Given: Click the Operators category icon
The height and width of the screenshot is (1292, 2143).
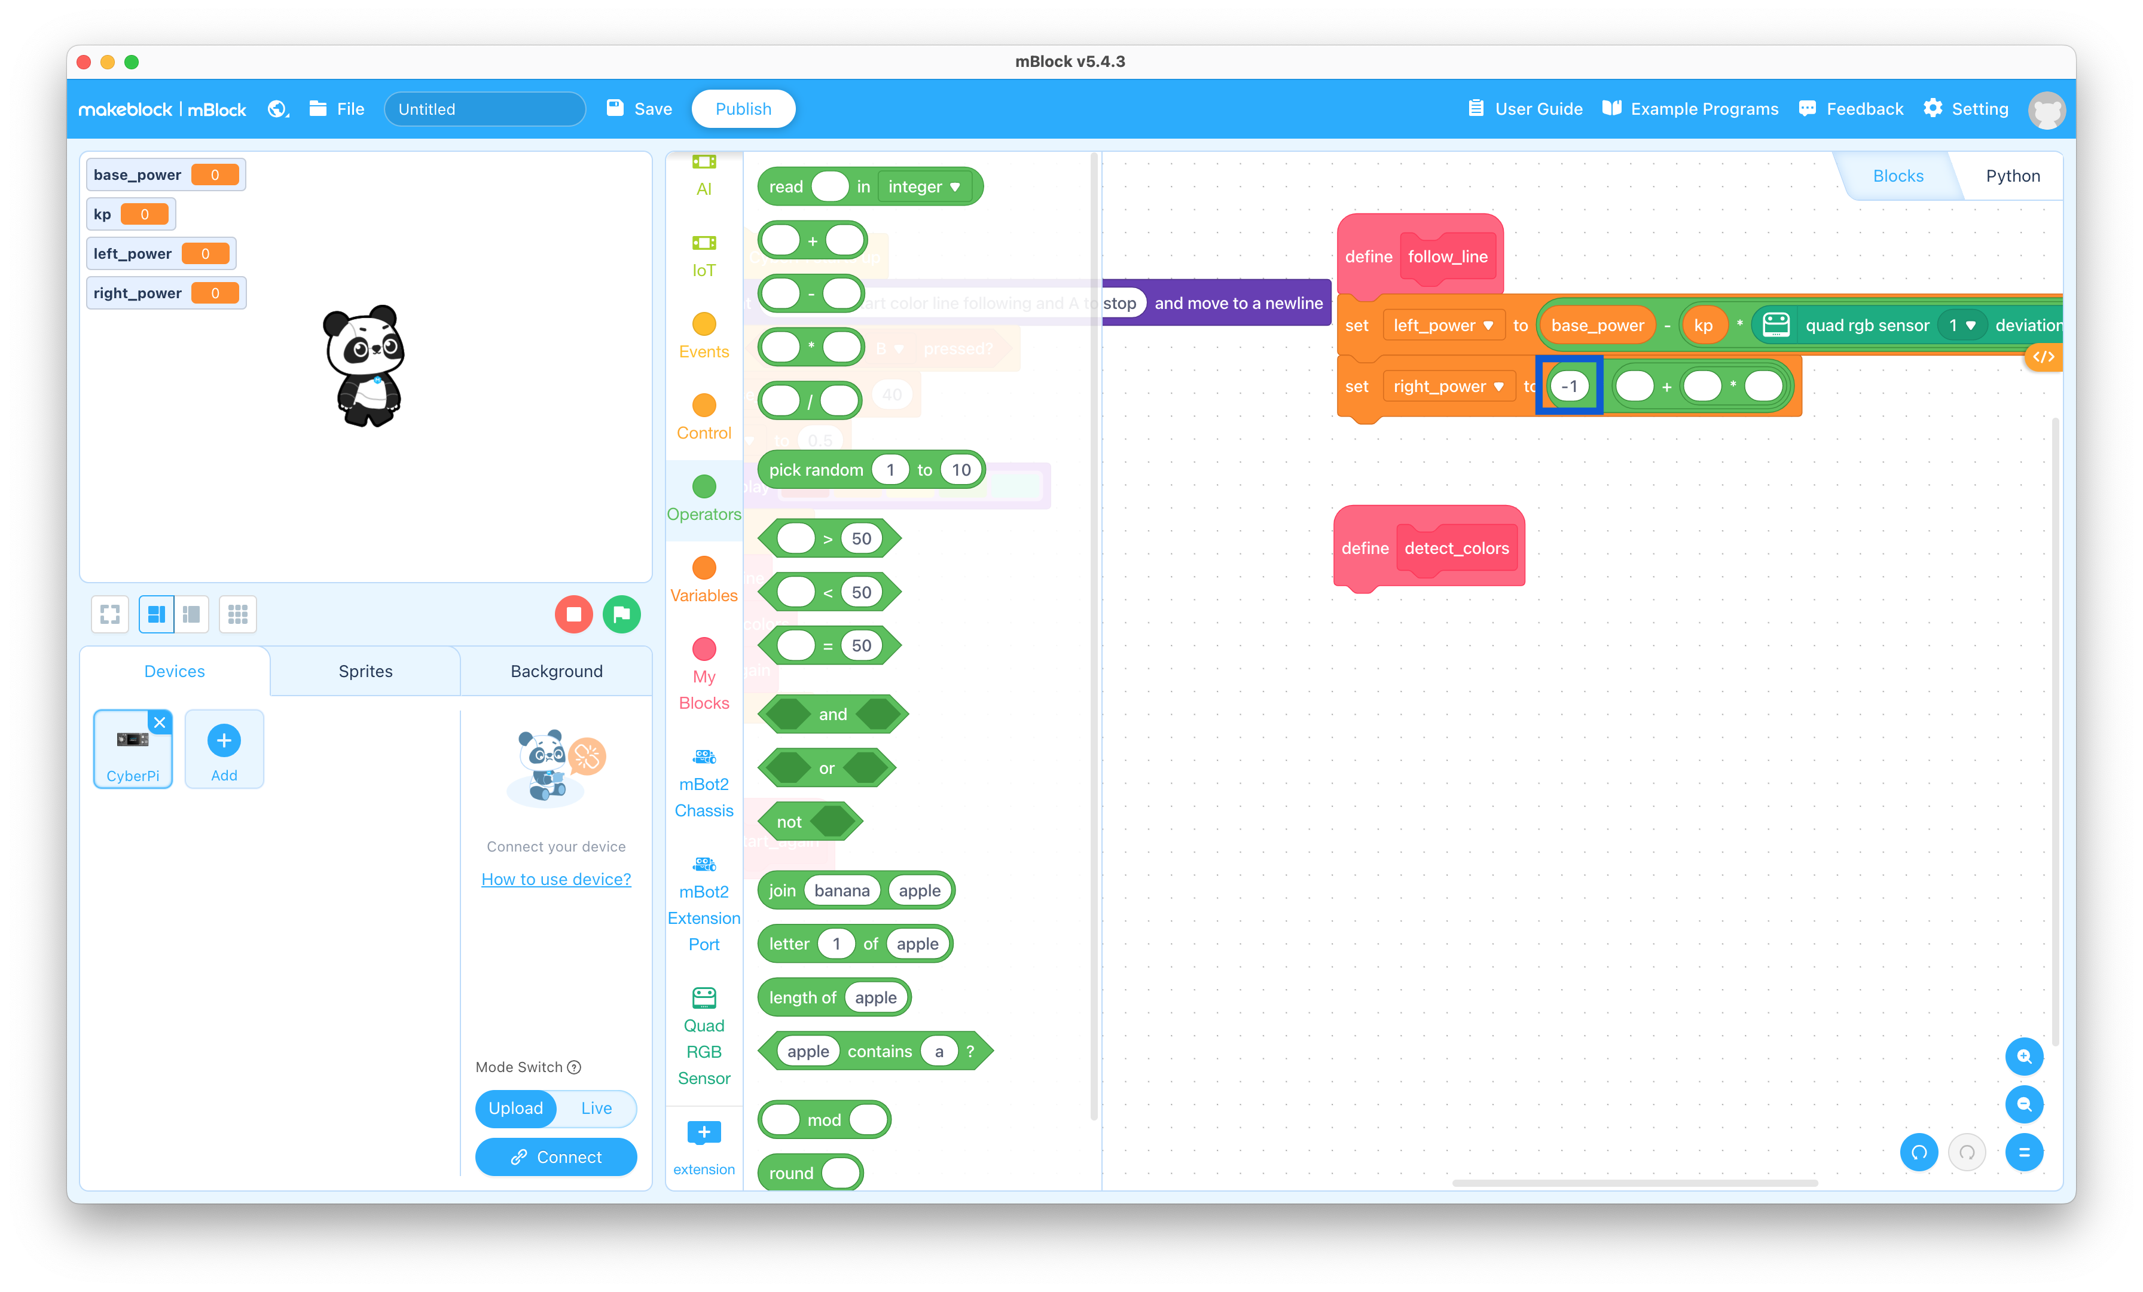Looking at the screenshot, I should (x=704, y=486).
